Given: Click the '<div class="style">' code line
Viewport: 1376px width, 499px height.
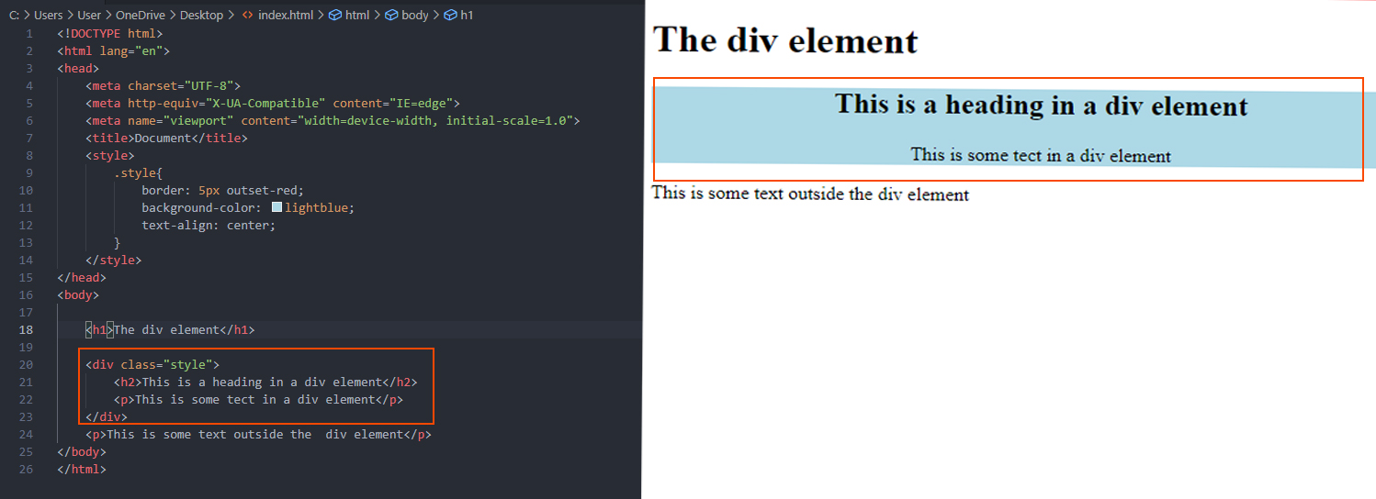Looking at the screenshot, I should click(152, 365).
